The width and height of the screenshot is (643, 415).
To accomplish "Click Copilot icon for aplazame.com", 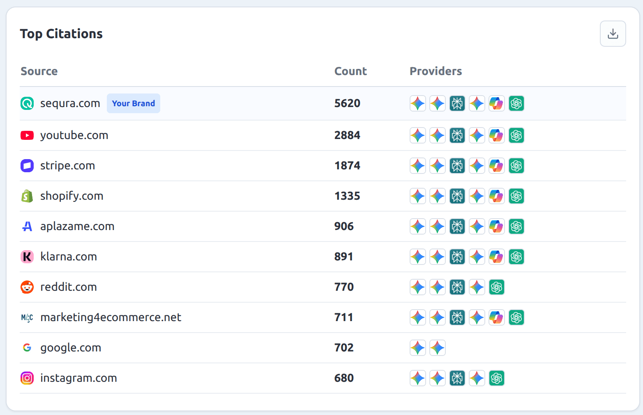I will (x=497, y=226).
